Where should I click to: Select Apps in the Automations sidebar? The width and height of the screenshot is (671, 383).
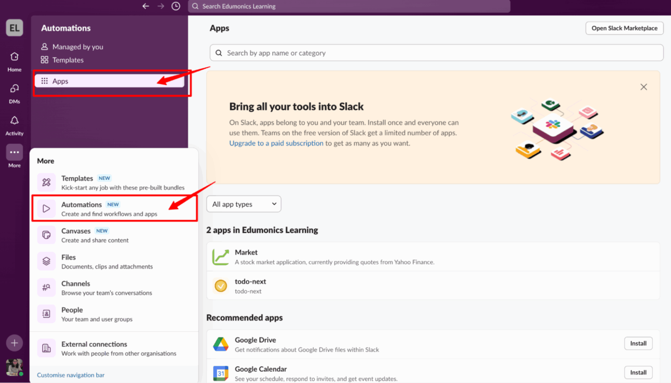(x=109, y=81)
